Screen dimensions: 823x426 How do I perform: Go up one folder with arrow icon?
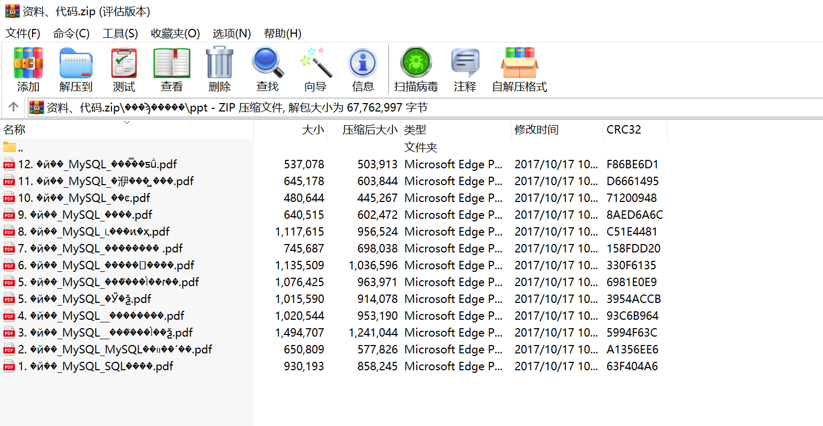pyautogui.click(x=14, y=107)
